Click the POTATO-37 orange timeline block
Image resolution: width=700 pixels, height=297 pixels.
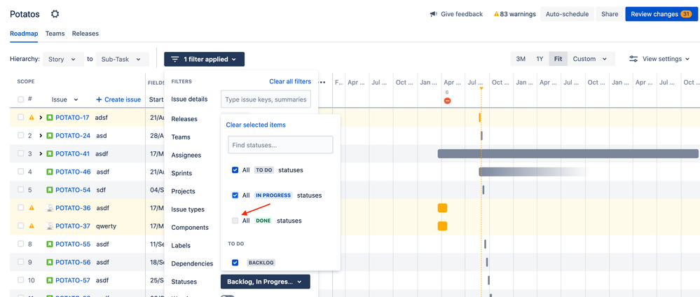[442, 226]
